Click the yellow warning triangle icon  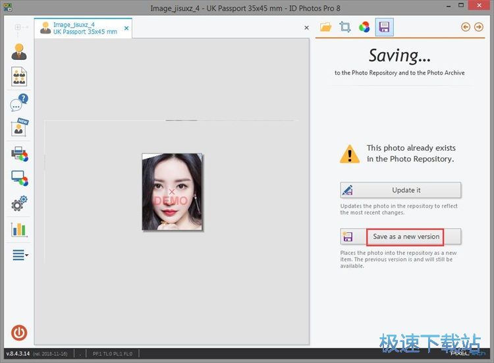click(350, 154)
